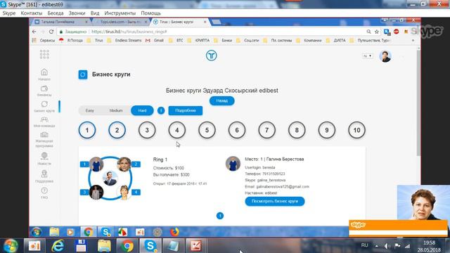Open FAQ question mark icon
This screenshot has width=450, height=253.
tap(44, 193)
